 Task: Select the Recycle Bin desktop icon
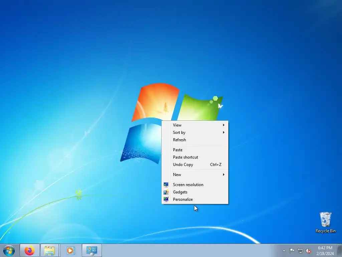click(x=325, y=222)
